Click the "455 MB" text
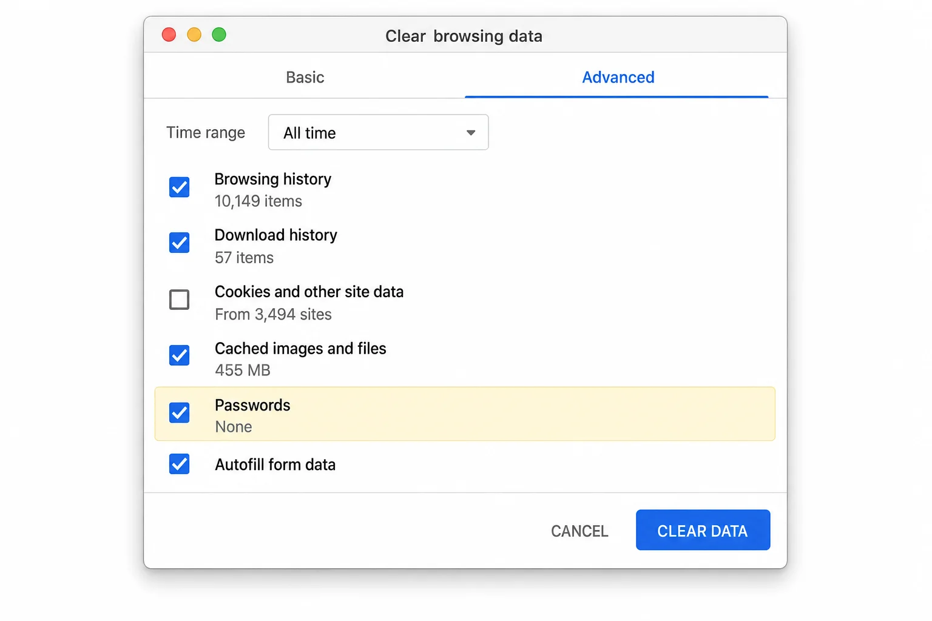 coord(243,370)
